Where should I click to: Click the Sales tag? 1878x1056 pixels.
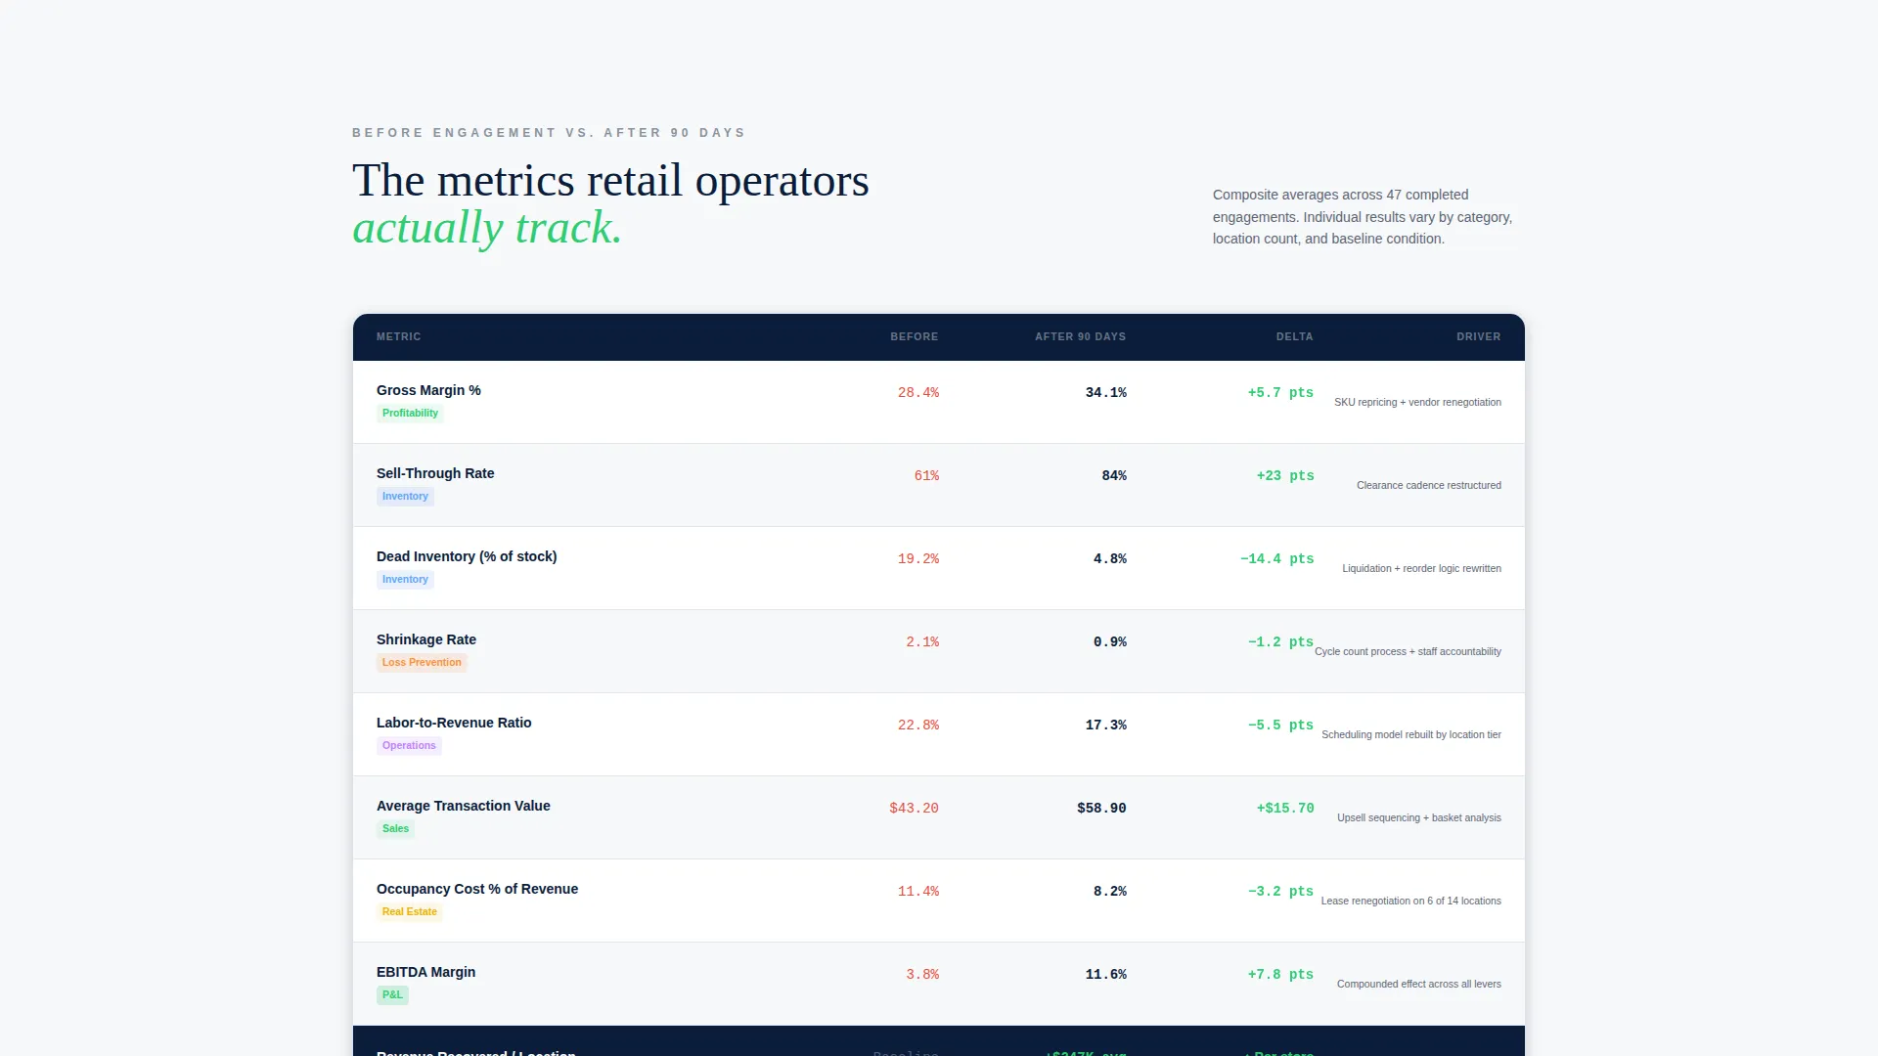point(395,829)
